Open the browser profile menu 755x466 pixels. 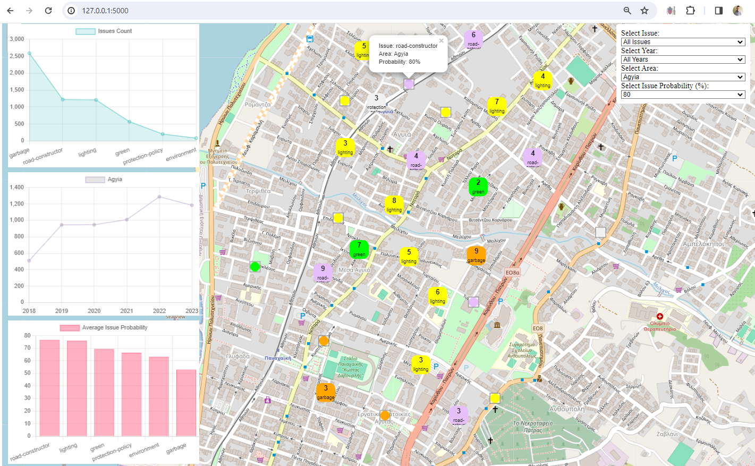[x=738, y=10]
